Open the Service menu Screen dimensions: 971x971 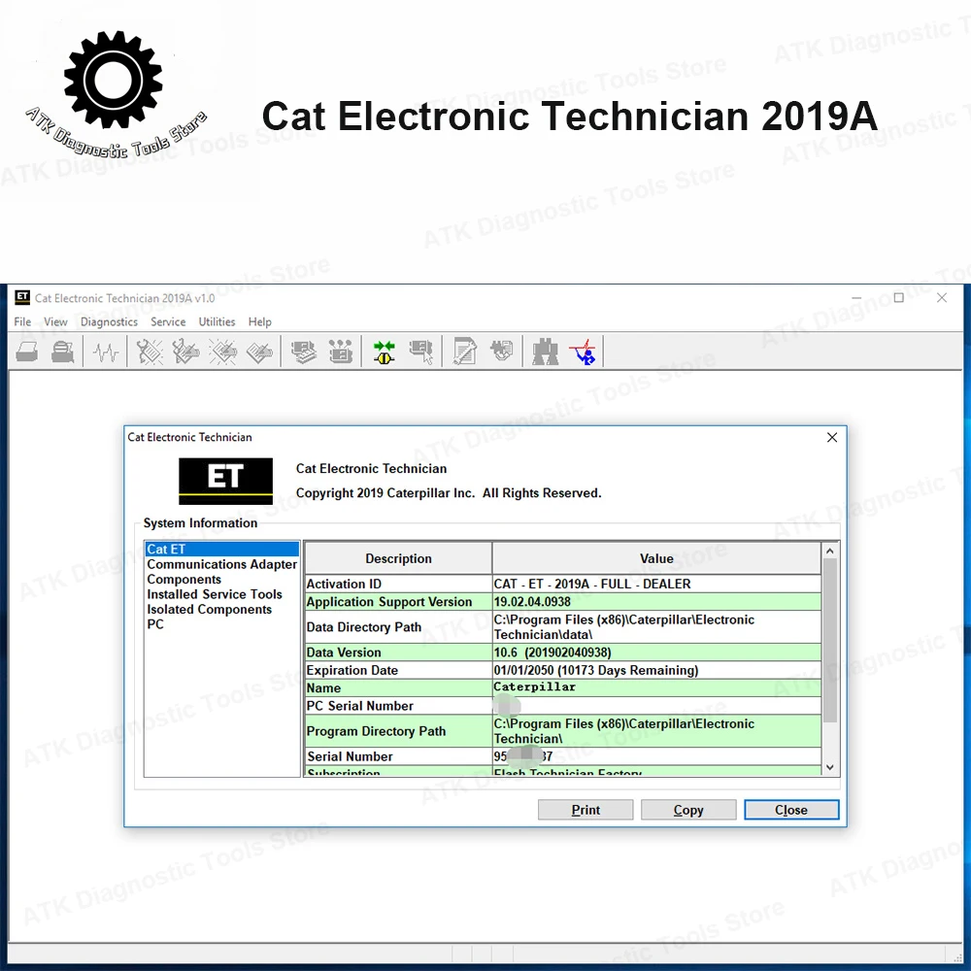tap(168, 322)
